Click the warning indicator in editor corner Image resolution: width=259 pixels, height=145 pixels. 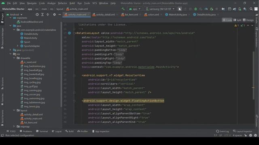point(236,25)
